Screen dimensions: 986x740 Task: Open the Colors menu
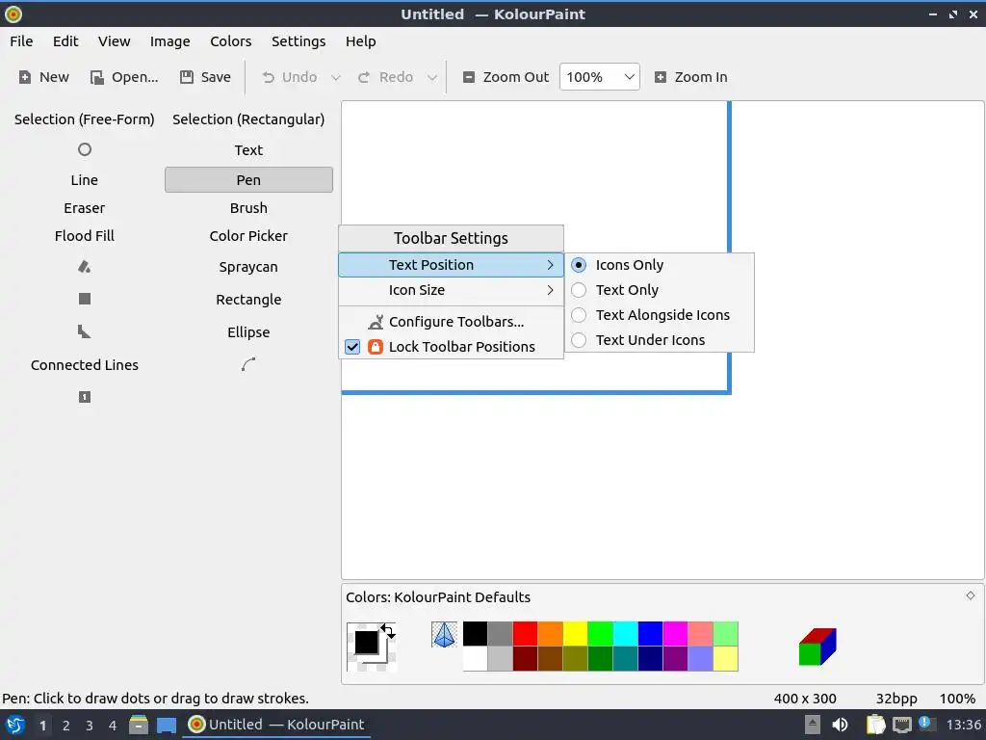click(x=231, y=41)
